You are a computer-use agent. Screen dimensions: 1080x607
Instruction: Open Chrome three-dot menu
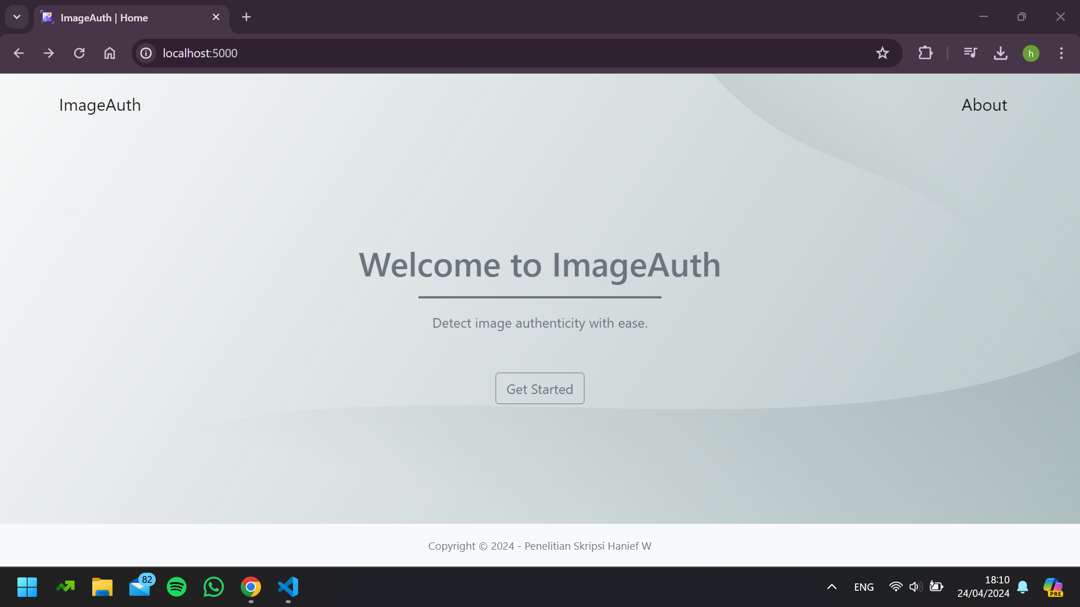click(x=1061, y=53)
